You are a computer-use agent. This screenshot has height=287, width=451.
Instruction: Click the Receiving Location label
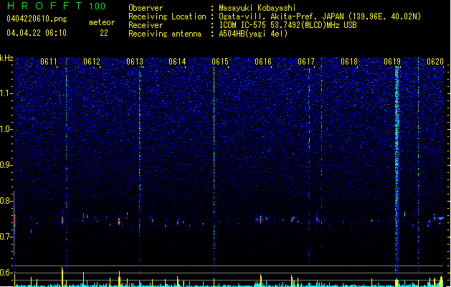tap(167, 17)
